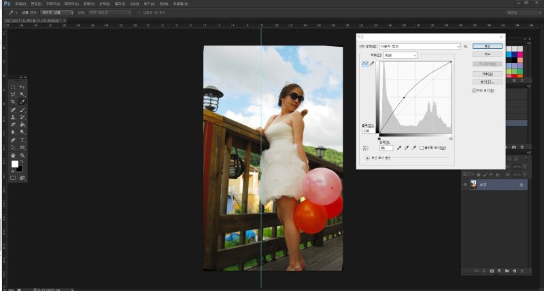Toggle Quick Mask mode
The image size is (544, 291).
(13, 178)
